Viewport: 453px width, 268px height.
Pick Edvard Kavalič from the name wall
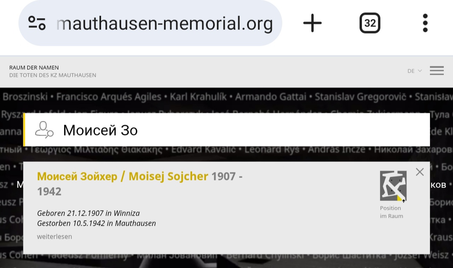[x=203, y=150]
